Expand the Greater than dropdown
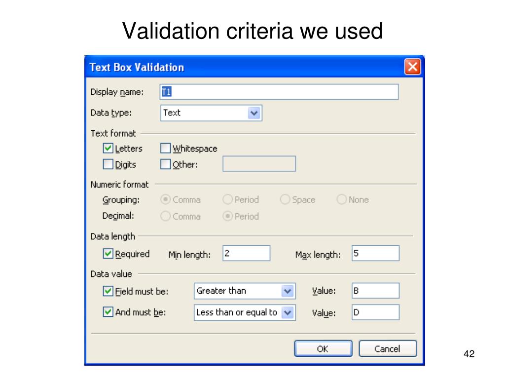This screenshot has width=505, height=379. [x=288, y=291]
